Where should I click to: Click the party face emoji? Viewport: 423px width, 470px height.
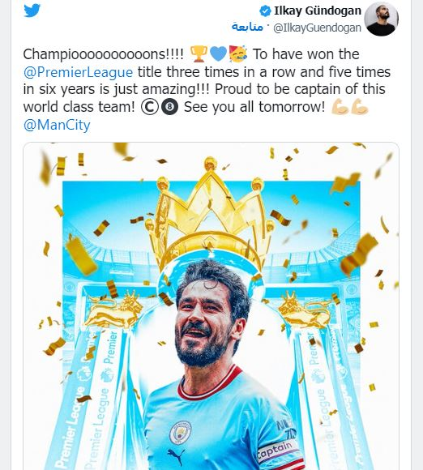point(238,53)
